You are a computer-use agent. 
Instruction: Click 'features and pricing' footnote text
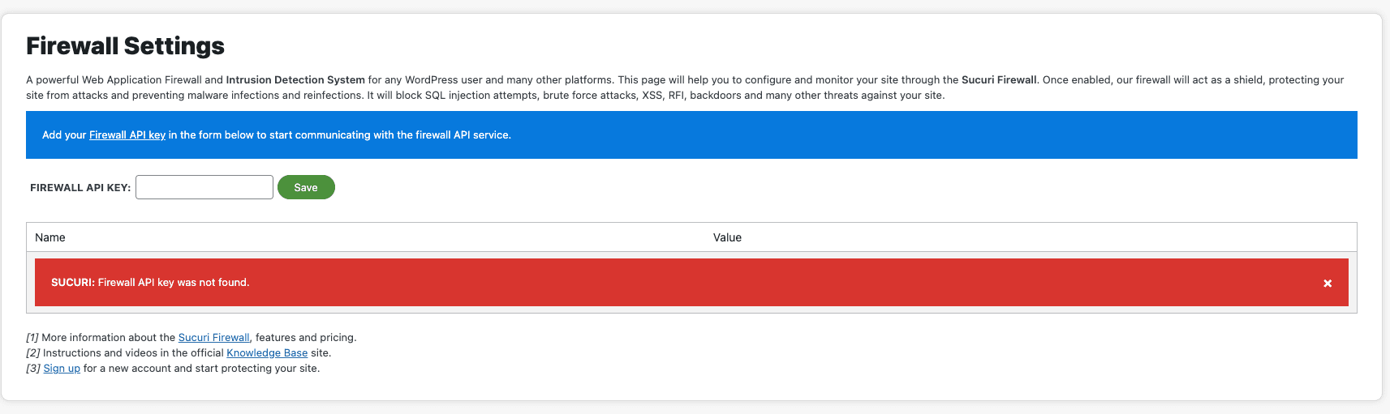[x=306, y=338]
